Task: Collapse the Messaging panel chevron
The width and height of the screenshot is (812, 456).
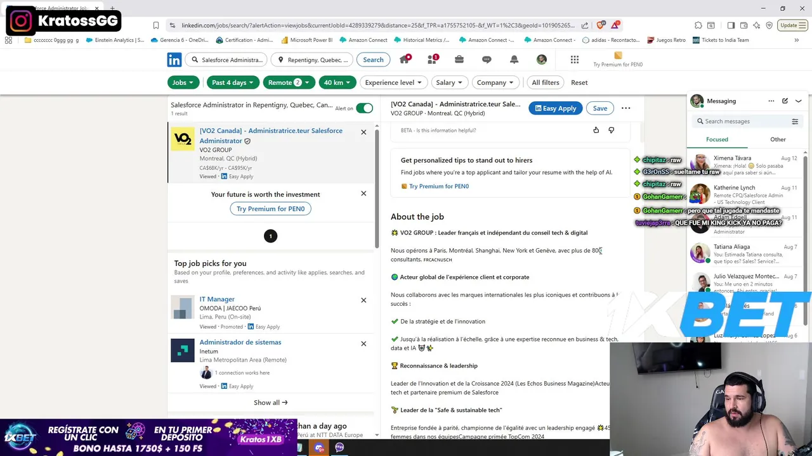Action: tap(799, 101)
